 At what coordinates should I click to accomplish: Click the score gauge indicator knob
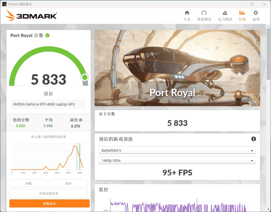tap(85, 78)
